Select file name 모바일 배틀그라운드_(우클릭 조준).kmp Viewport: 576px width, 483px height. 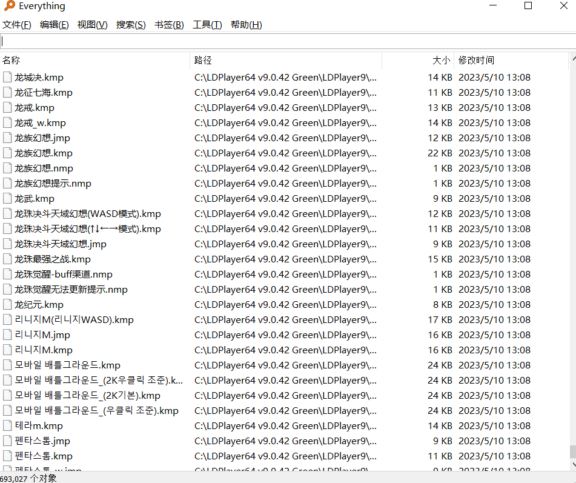[x=97, y=411]
